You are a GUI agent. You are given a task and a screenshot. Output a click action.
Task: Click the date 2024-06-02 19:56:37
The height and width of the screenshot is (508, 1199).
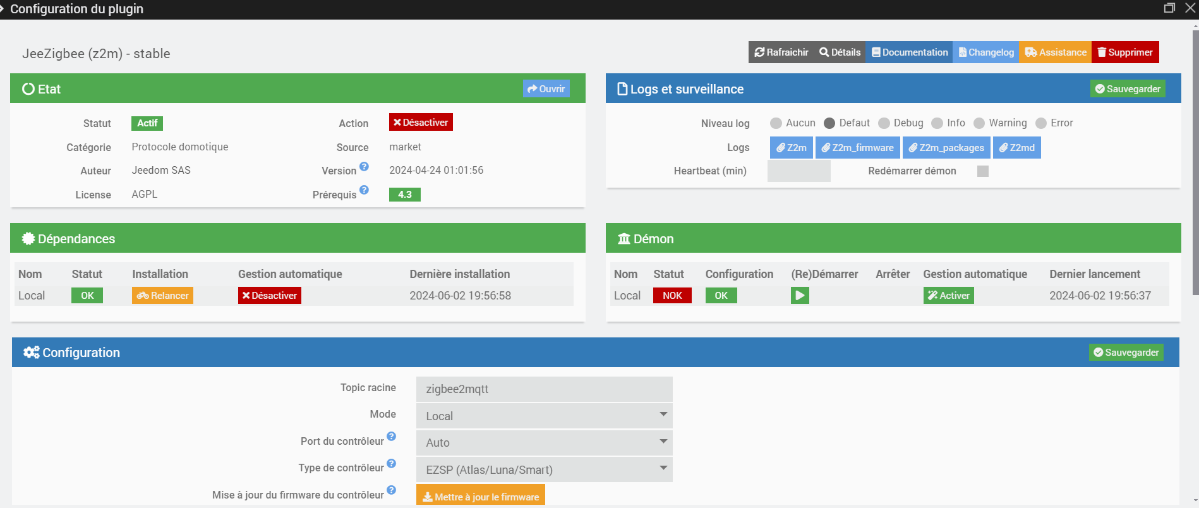(1100, 296)
